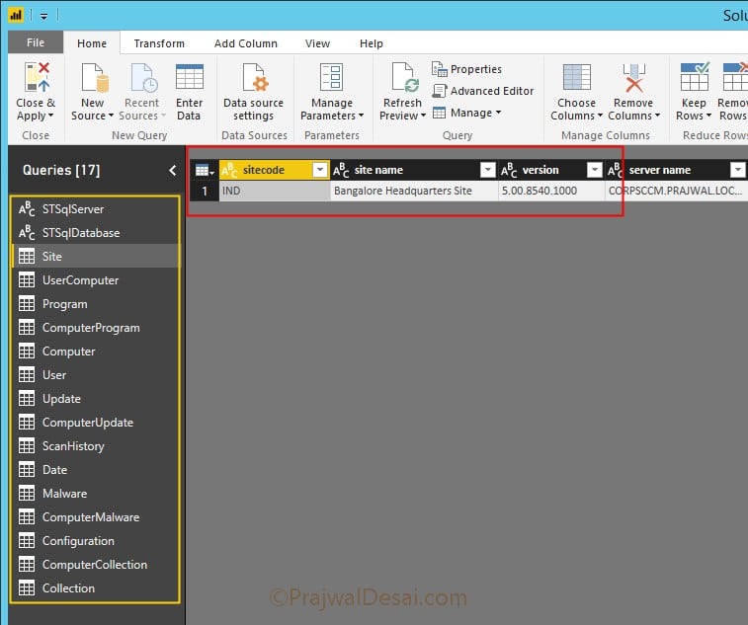Image resolution: width=748 pixels, height=625 pixels.
Task: Select the Configuration query
Action: click(x=96, y=541)
